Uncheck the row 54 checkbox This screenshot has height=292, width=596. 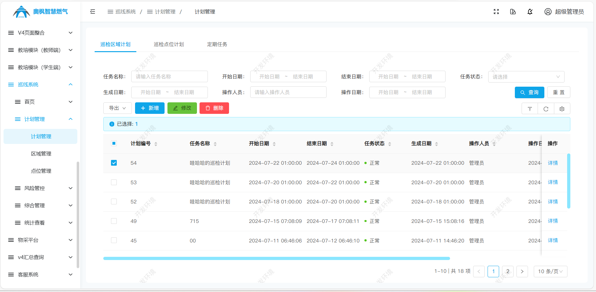[114, 163]
